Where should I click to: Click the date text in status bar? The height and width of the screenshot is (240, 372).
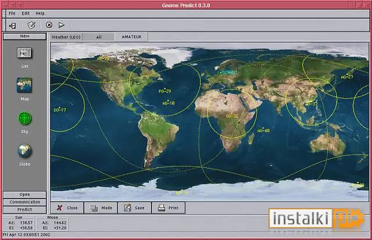(x=26, y=235)
